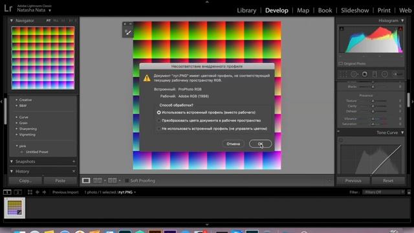Collapse the Histogram panel

coord(402,20)
